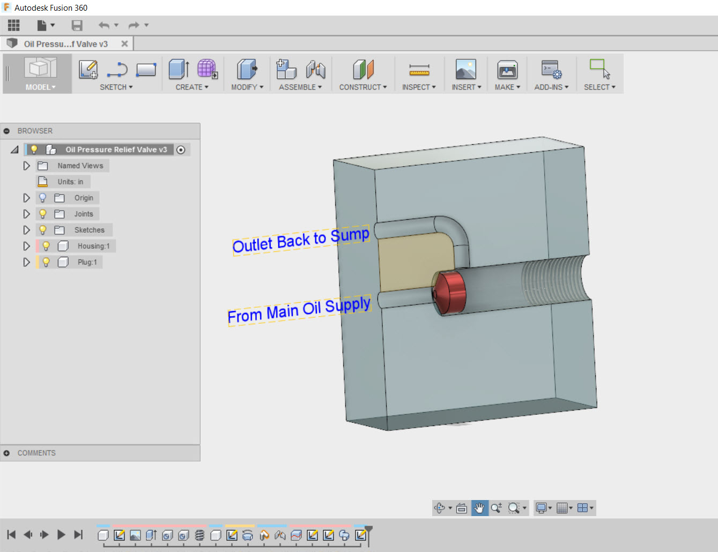Image resolution: width=718 pixels, height=552 pixels.
Task: Click the Coil feature icon in the timeline
Action: (199, 534)
